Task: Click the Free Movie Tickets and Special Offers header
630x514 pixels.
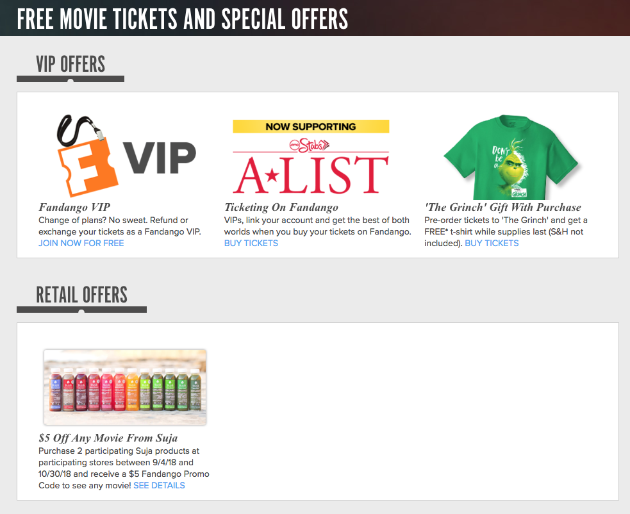Action: click(x=183, y=19)
